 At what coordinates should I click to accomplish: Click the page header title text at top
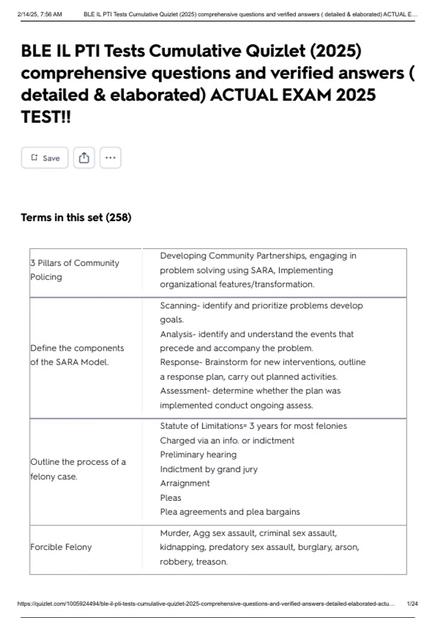(250, 15)
